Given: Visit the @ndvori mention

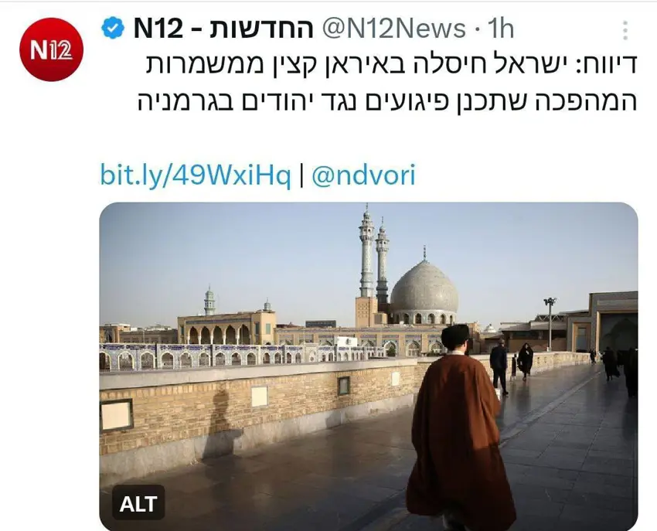Looking at the screenshot, I should [x=363, y=175].
